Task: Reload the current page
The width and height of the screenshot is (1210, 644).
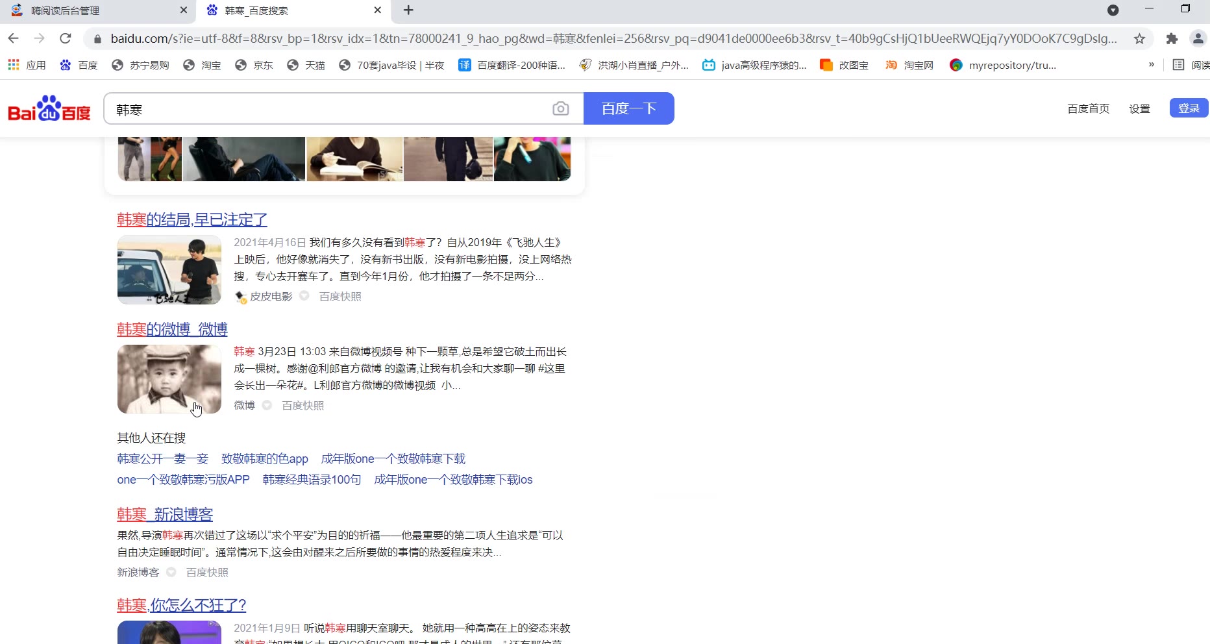Action: [x=66, y=38]
